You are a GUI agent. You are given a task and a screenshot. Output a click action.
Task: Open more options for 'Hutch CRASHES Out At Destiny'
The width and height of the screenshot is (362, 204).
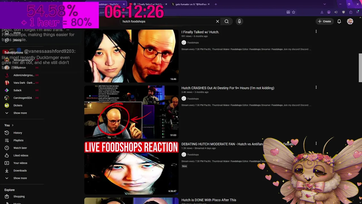[x=316, y=87]
